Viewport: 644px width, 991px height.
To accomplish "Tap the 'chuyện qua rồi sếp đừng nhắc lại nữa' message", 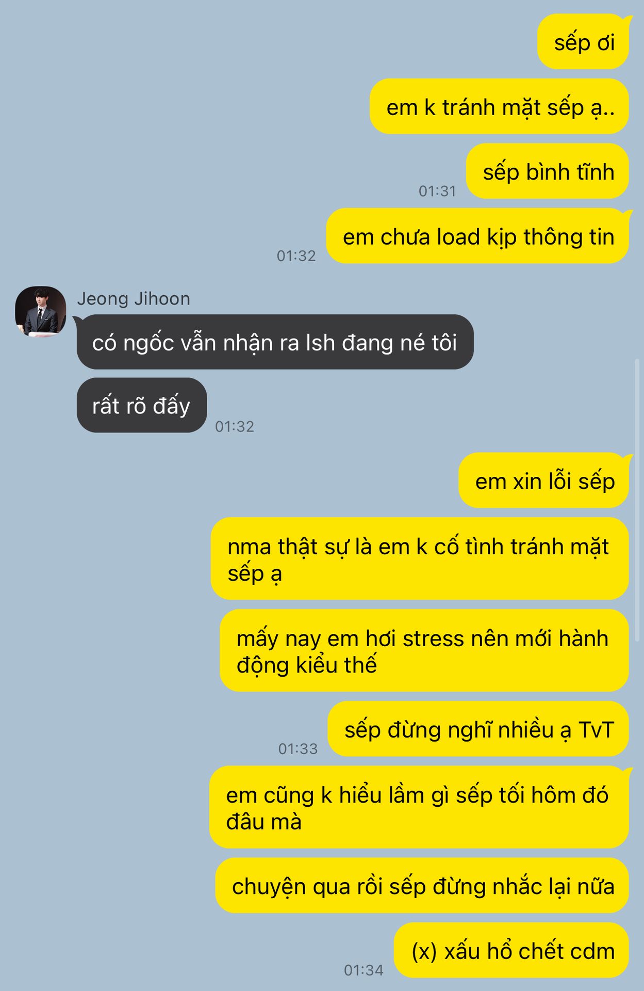I will click(422, 886).
